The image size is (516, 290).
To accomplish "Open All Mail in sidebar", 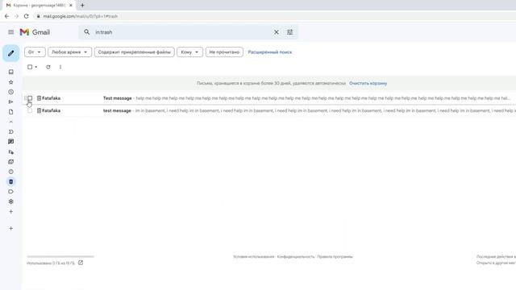I will [10, 162].
